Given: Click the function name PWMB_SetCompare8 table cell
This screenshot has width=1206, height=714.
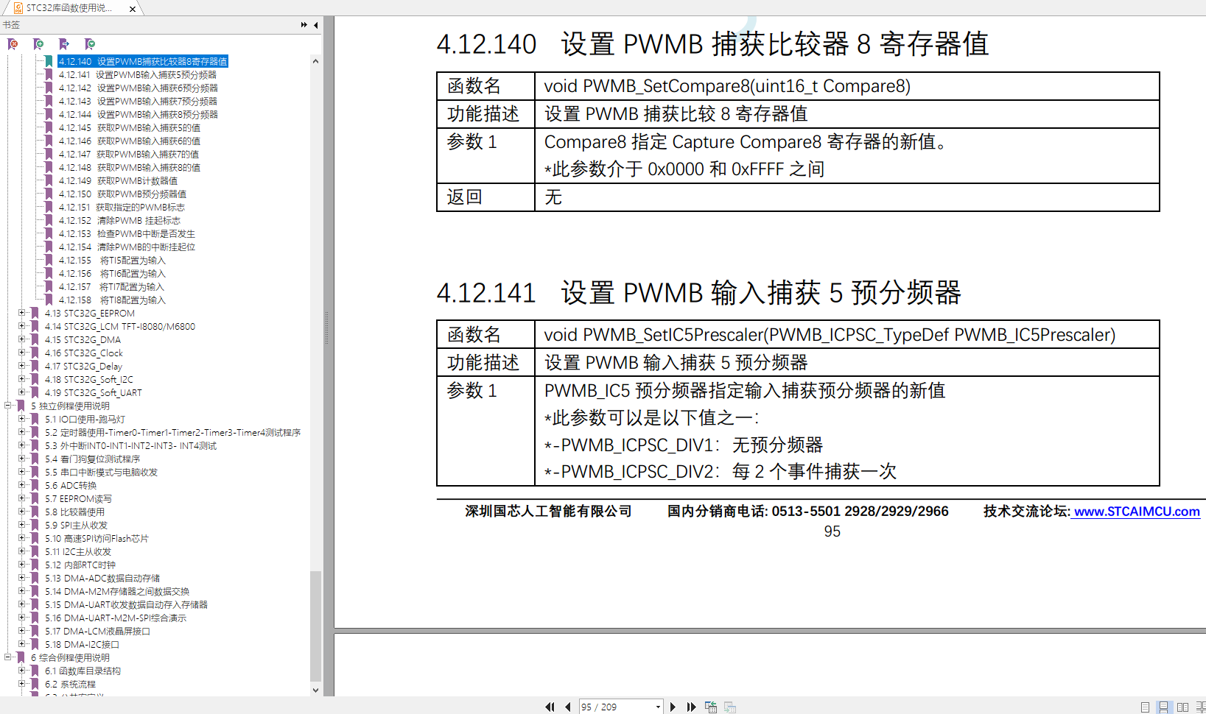Looking at the screenshot, I should point(847,86).
